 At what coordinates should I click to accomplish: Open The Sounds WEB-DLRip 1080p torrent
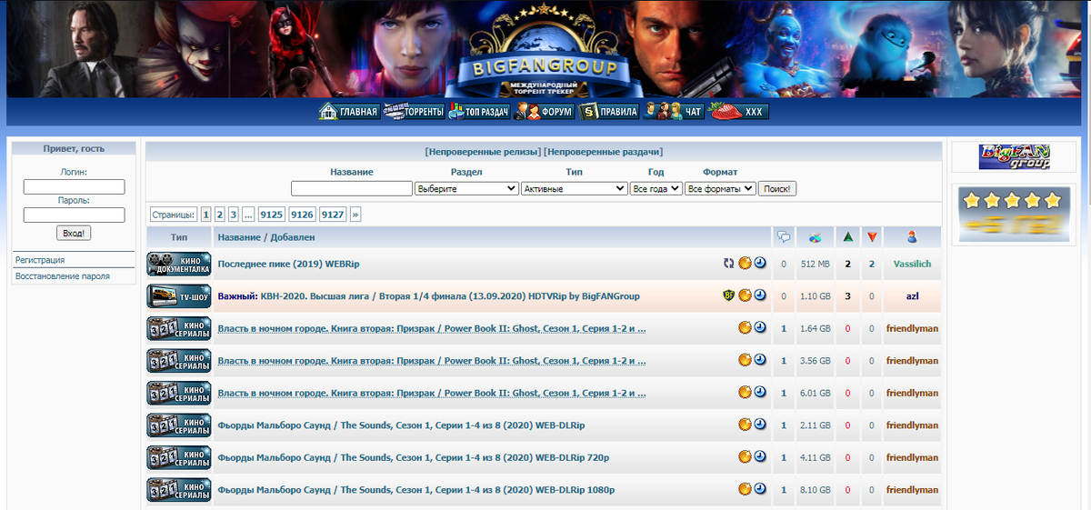tap(416, 490)
